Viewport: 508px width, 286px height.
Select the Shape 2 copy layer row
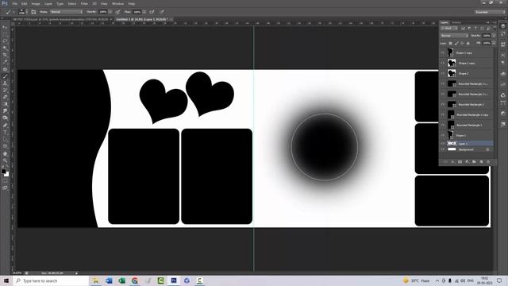click(467, 63)
